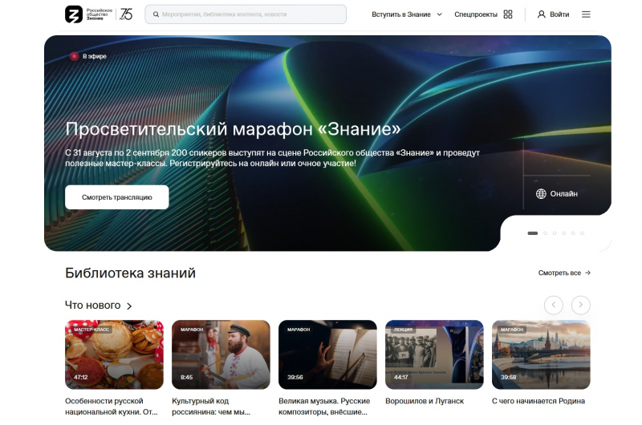Sign in via the «Войти» link

pos(559,14)
